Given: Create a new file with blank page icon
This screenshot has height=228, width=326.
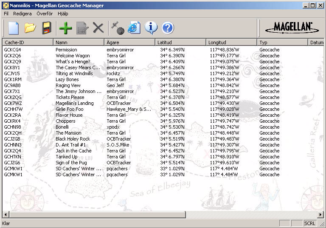Looking at the screenshot, I should pos(14,28).
